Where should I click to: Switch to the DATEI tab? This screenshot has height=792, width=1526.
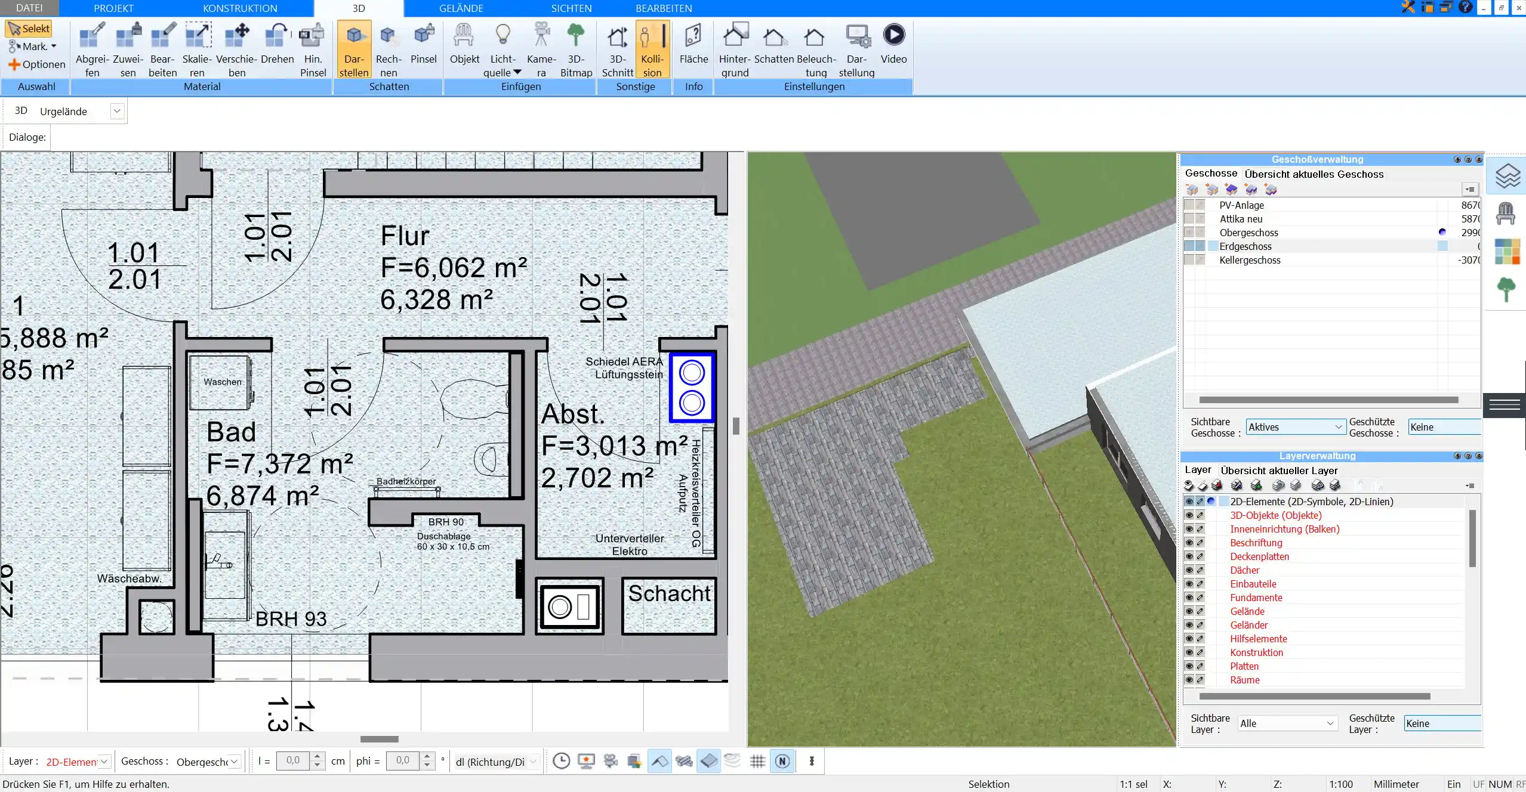pos(29,8)
